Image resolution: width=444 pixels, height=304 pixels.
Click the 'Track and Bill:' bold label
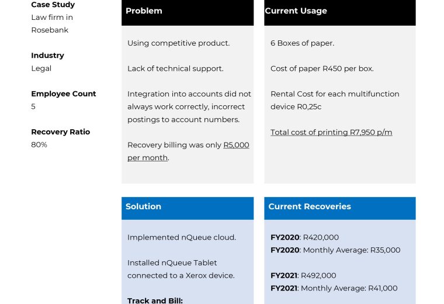click(155, 300)
